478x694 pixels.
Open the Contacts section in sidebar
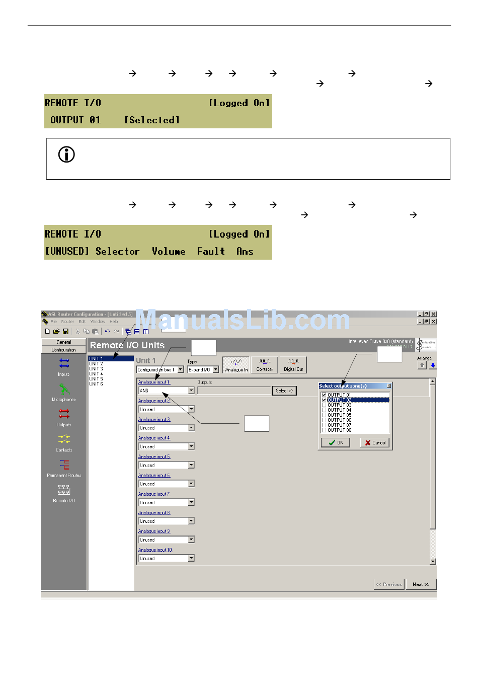(64, 442)
